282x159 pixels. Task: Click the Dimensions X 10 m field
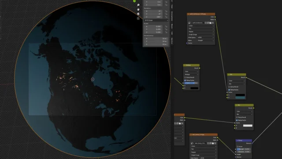[x=156, y=38]
